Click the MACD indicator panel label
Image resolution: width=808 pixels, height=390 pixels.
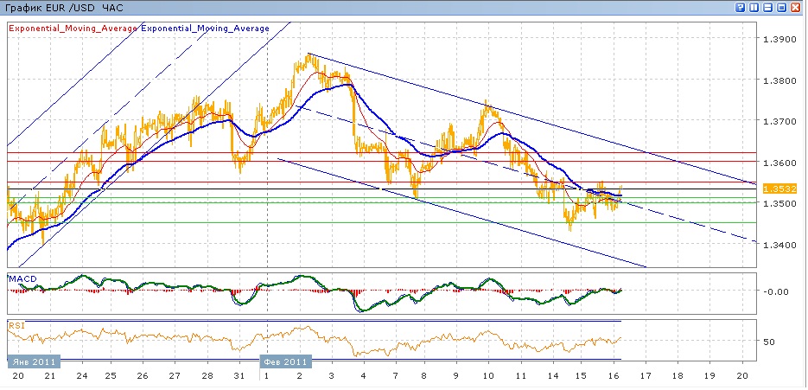(x=22, y=278)
